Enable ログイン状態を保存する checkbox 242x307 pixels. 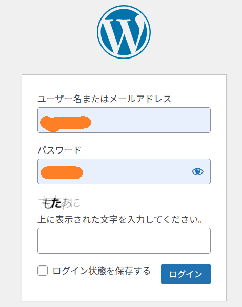(x=43, y=271)
